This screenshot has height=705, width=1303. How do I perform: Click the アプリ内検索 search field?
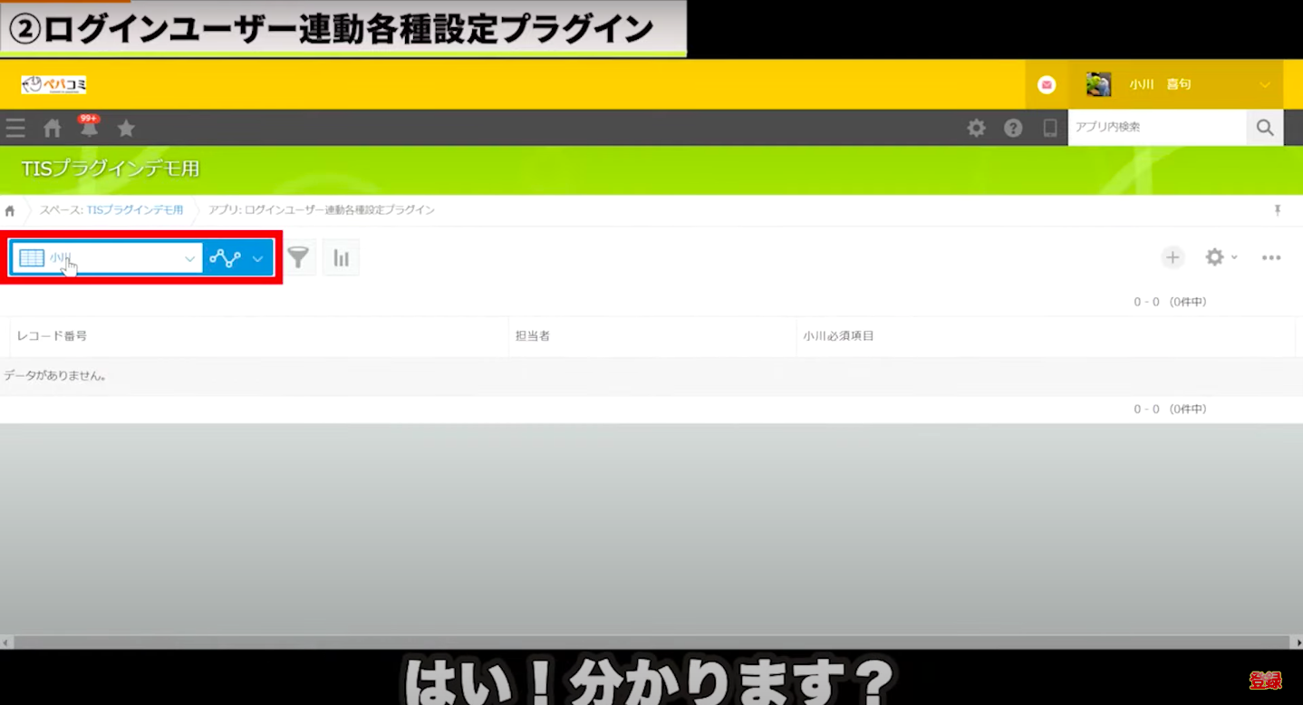pos(1156,128)
